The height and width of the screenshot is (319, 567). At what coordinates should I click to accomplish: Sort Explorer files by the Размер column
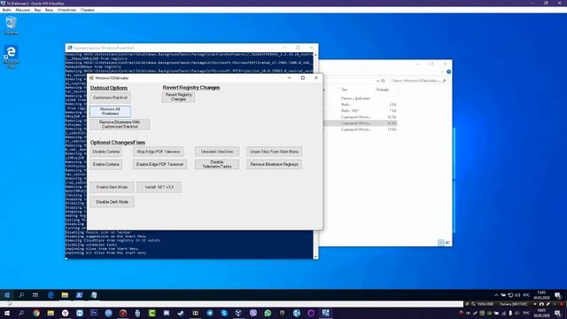tap(383, 89)
